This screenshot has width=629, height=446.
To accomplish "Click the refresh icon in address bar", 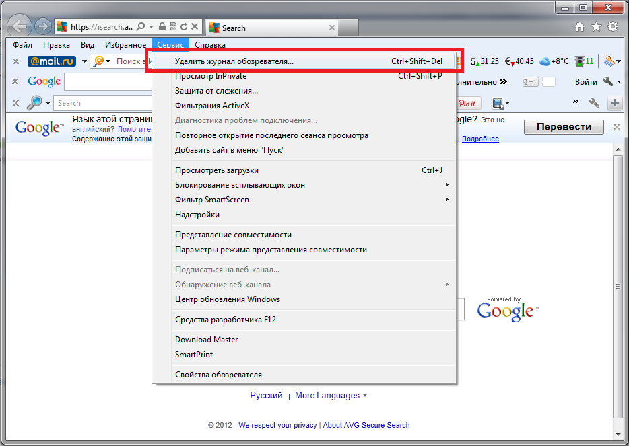I will click(x=183, y=27).
